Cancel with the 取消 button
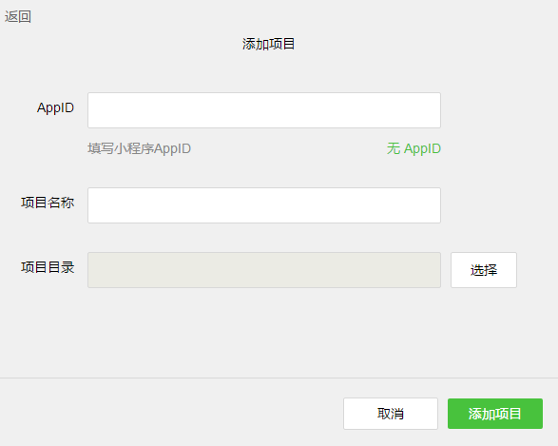This screenshot has width=558, height=446. [391, 414]
